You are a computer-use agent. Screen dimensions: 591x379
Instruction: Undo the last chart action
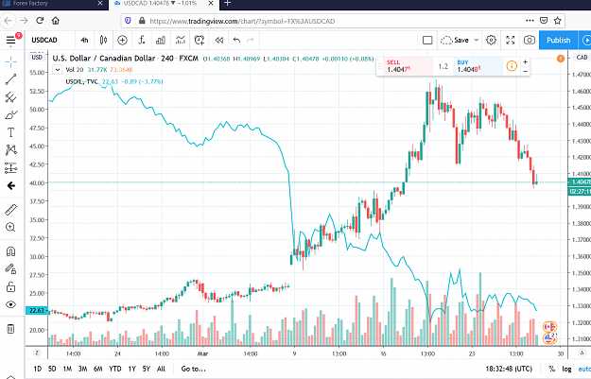[236, 40]
